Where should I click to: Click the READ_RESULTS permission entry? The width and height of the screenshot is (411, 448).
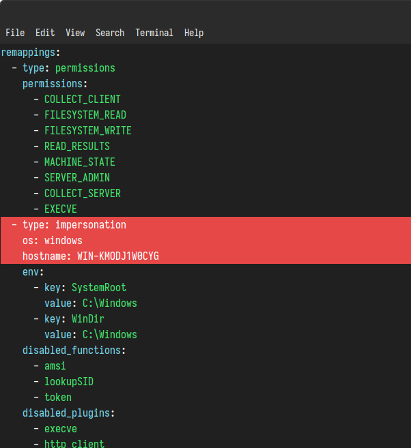coord(76,147)
